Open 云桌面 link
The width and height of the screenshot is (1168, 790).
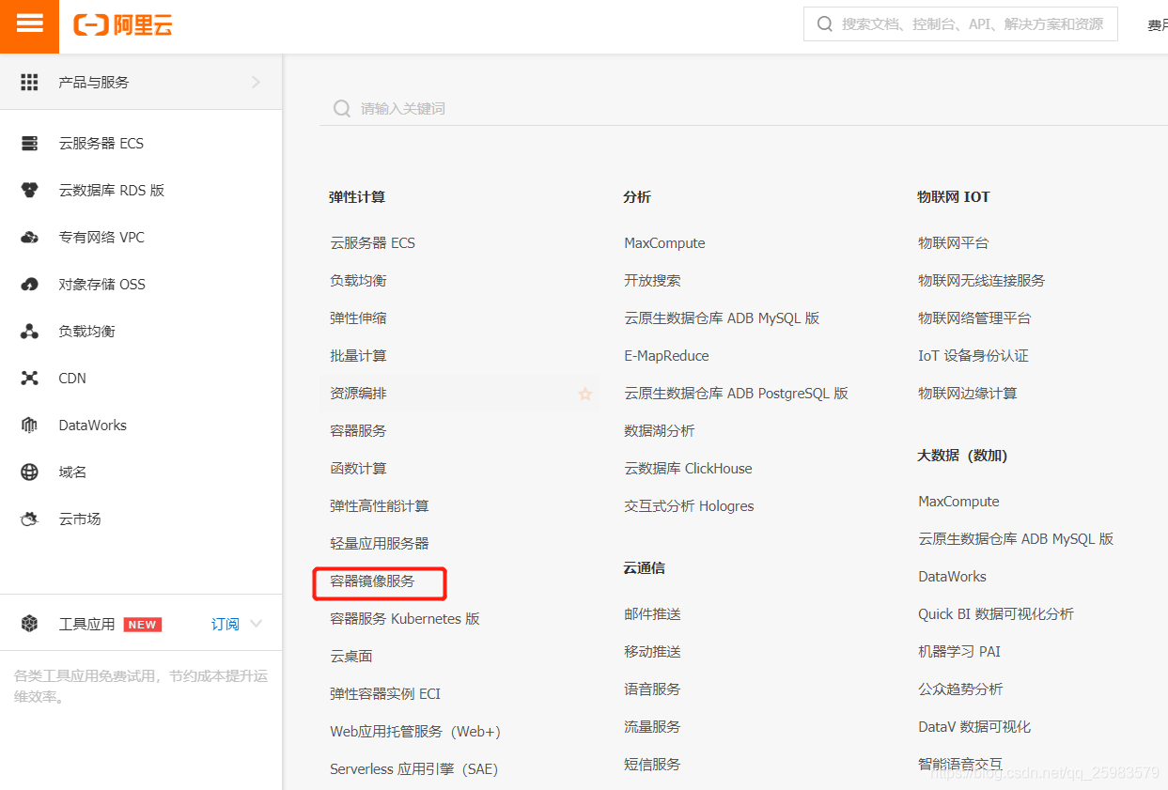point(351,657)
